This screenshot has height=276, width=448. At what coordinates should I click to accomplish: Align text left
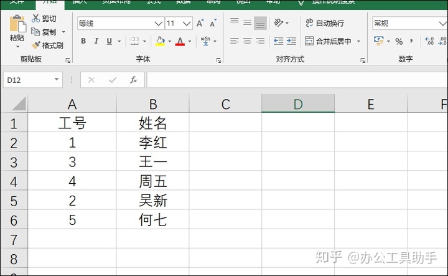(235, 41)
